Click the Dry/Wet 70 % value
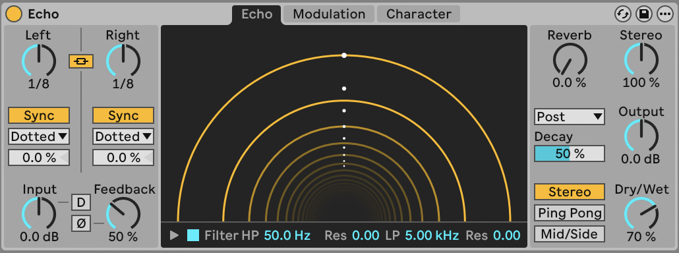This screenshot has width=679, height=253. (641, 237)
